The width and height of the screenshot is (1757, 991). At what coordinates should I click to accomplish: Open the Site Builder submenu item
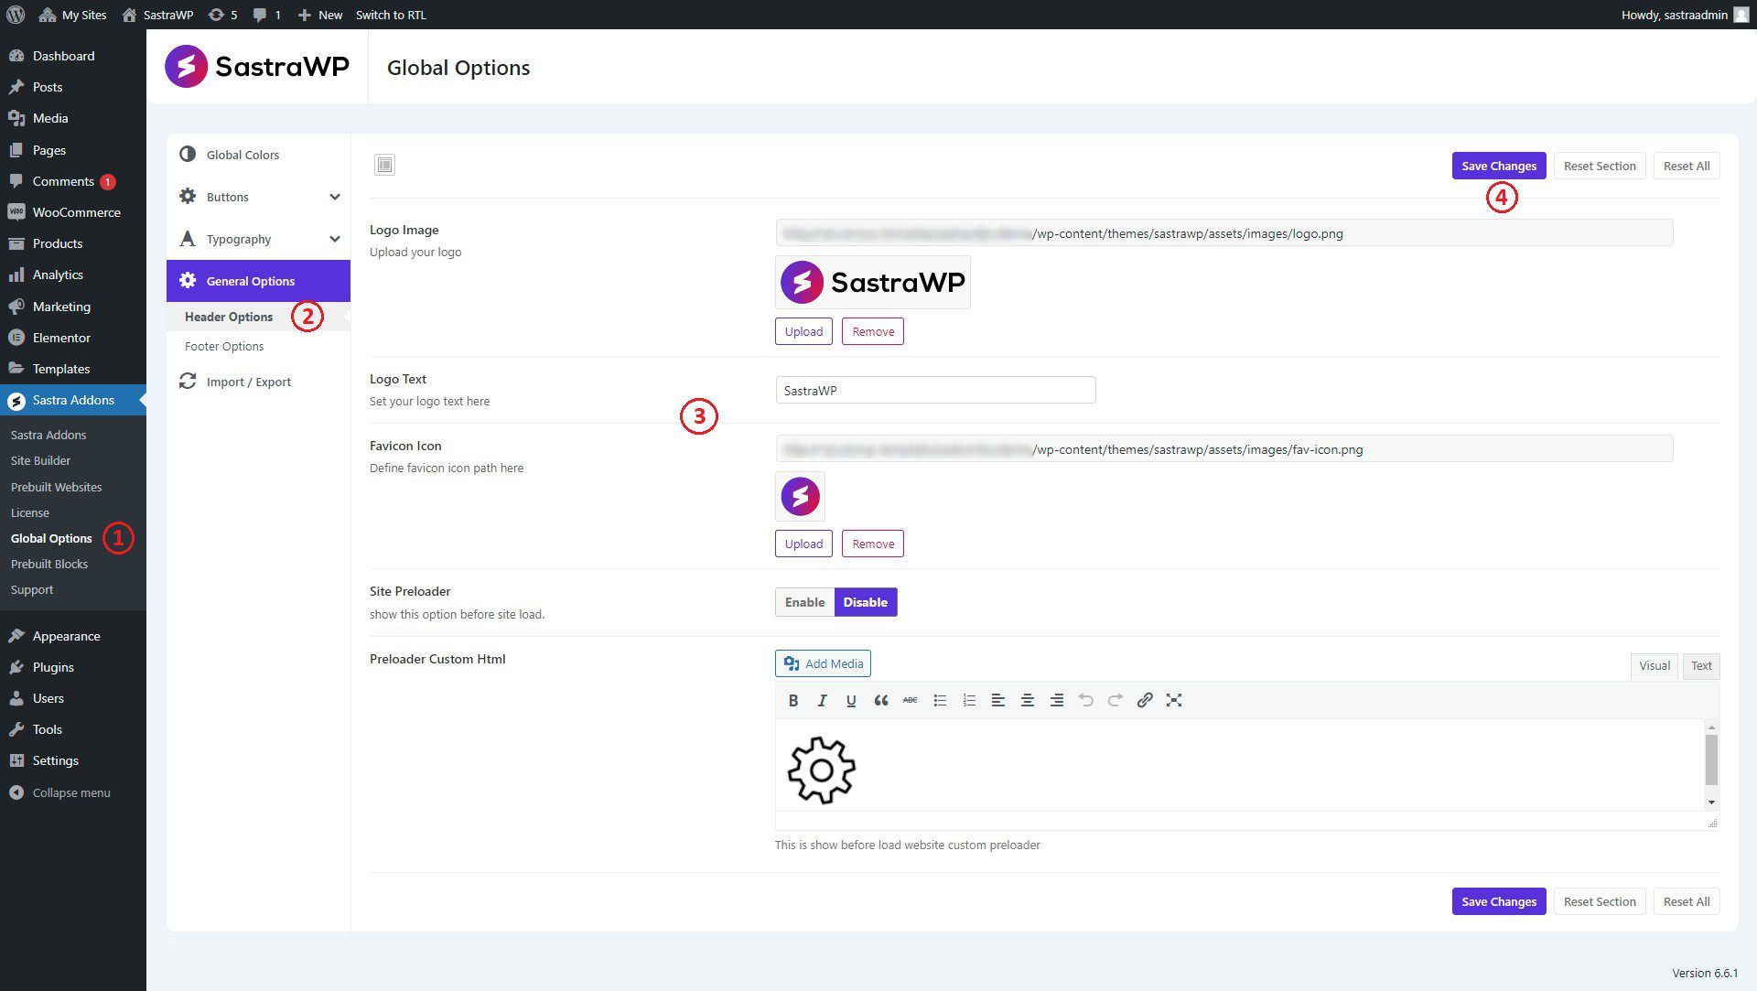click(x=40, y=460)
